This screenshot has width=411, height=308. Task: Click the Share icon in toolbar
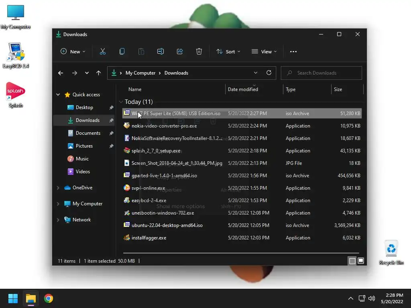pyautogui.click(x=180, y=52)
